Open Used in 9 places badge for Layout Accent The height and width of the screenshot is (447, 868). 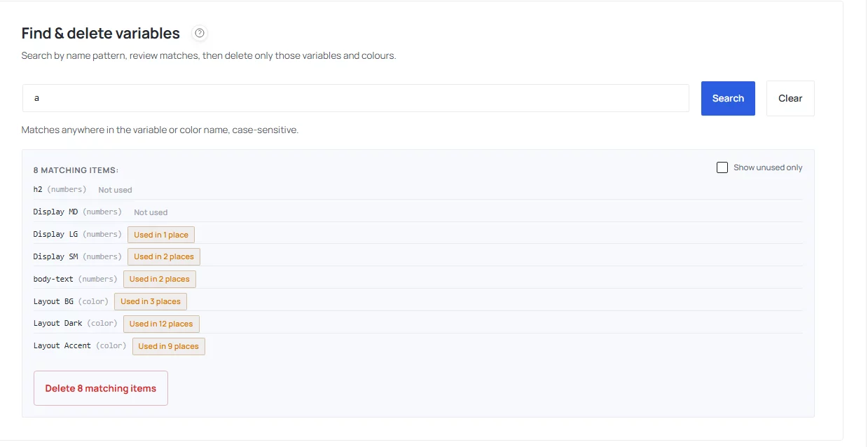(169, 347)
